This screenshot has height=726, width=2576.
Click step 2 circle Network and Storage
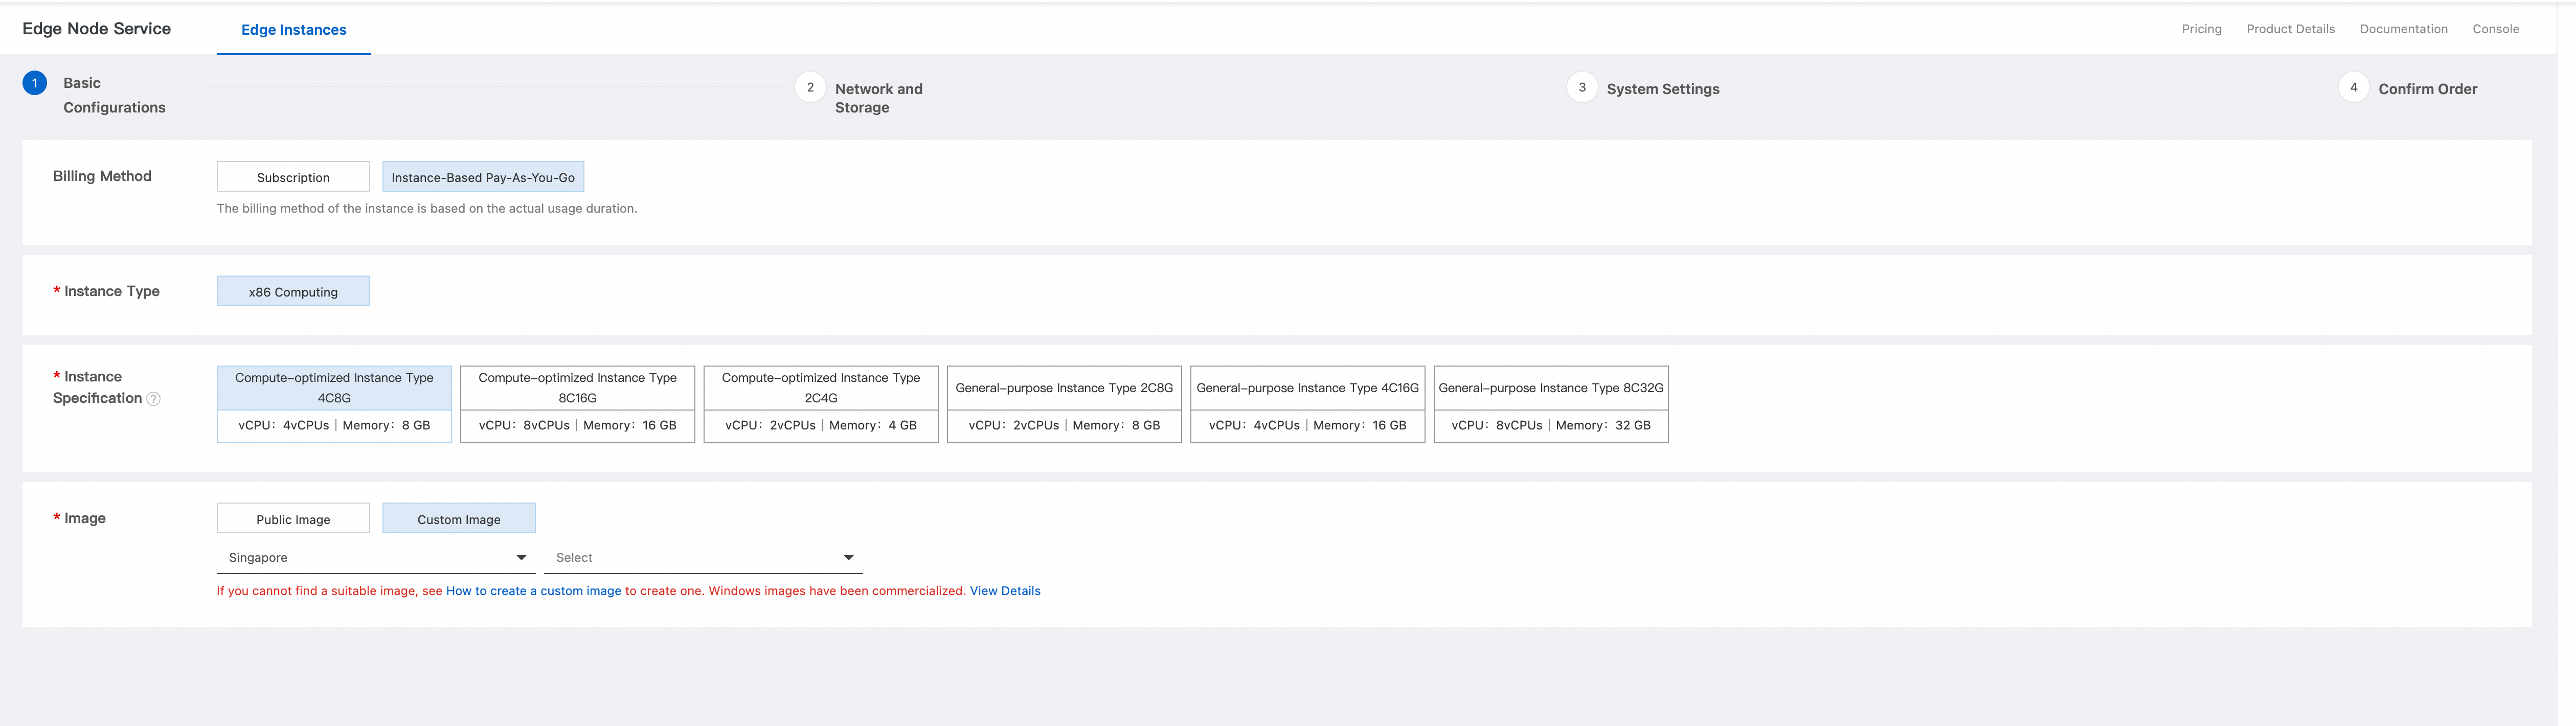(810, 88)
